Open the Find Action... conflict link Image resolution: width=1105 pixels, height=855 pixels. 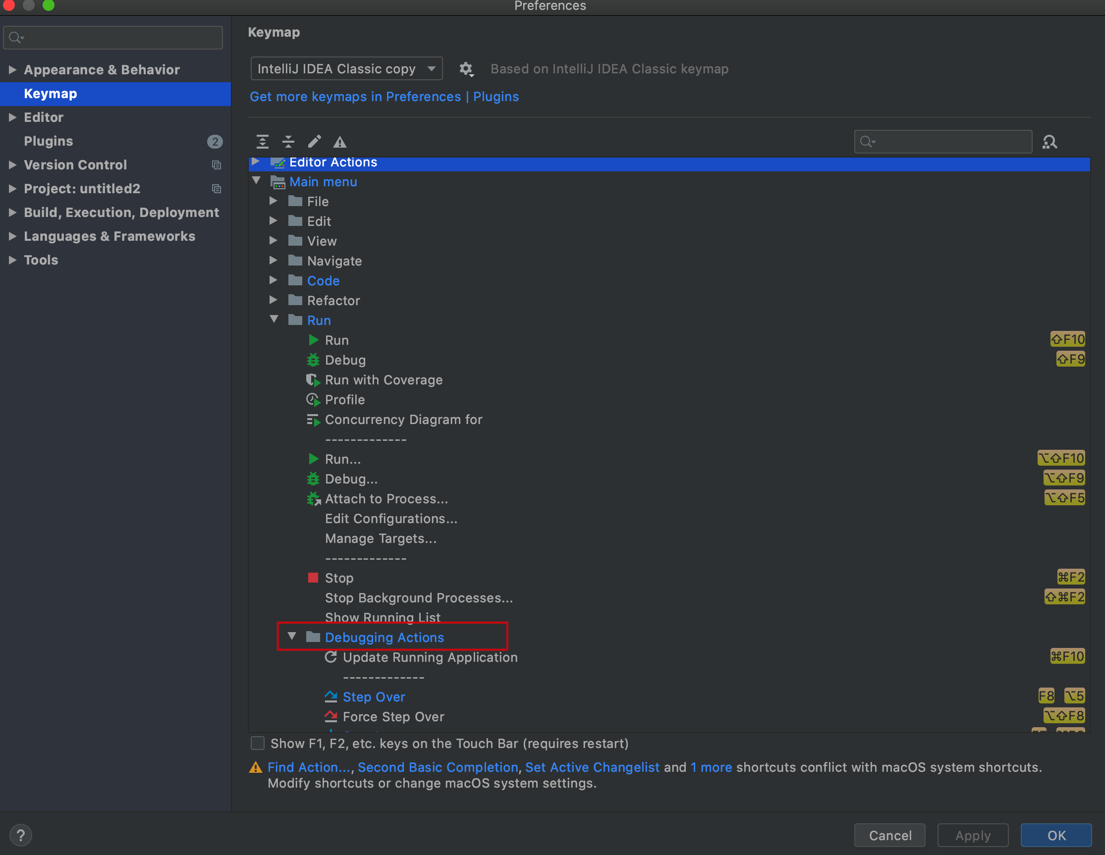coord(309,767)
